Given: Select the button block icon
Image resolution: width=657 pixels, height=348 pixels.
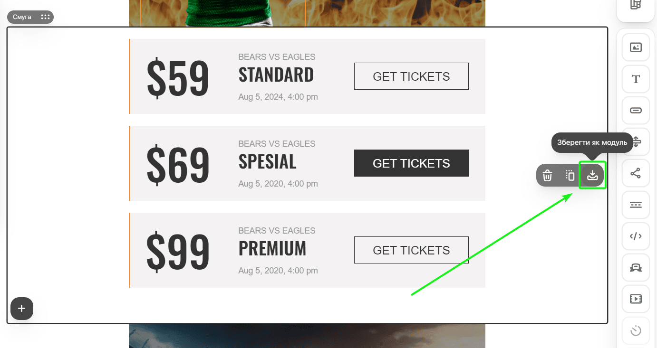Looking at the screenshot, I should click(x=636, y=110).
